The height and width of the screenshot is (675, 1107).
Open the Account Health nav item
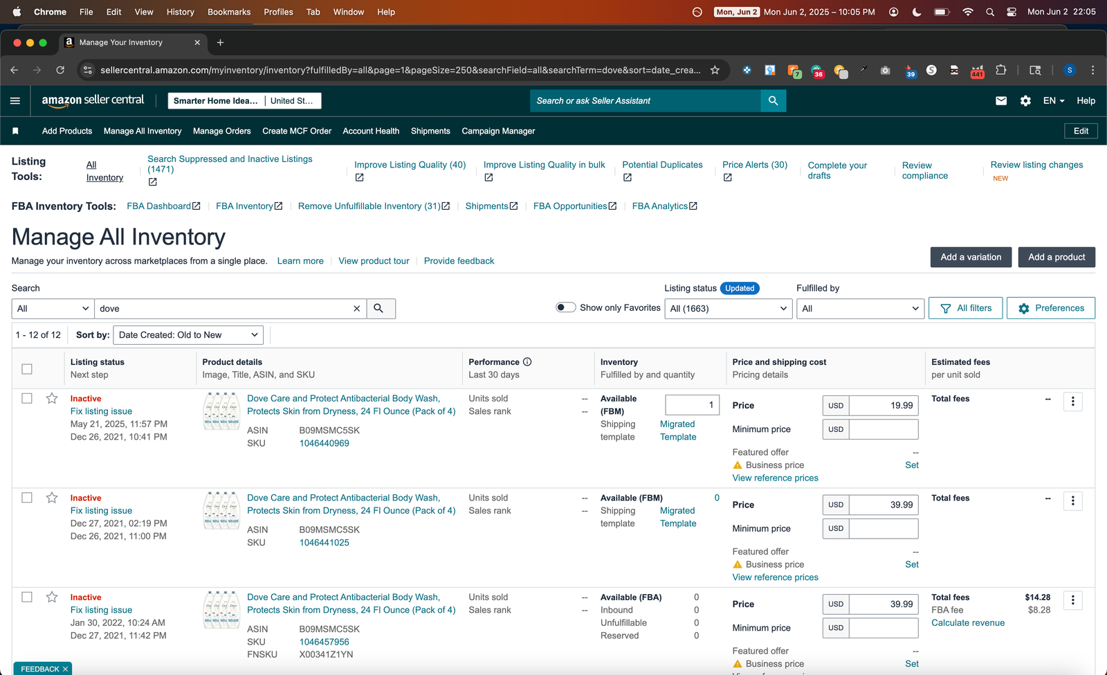(371, 131)
